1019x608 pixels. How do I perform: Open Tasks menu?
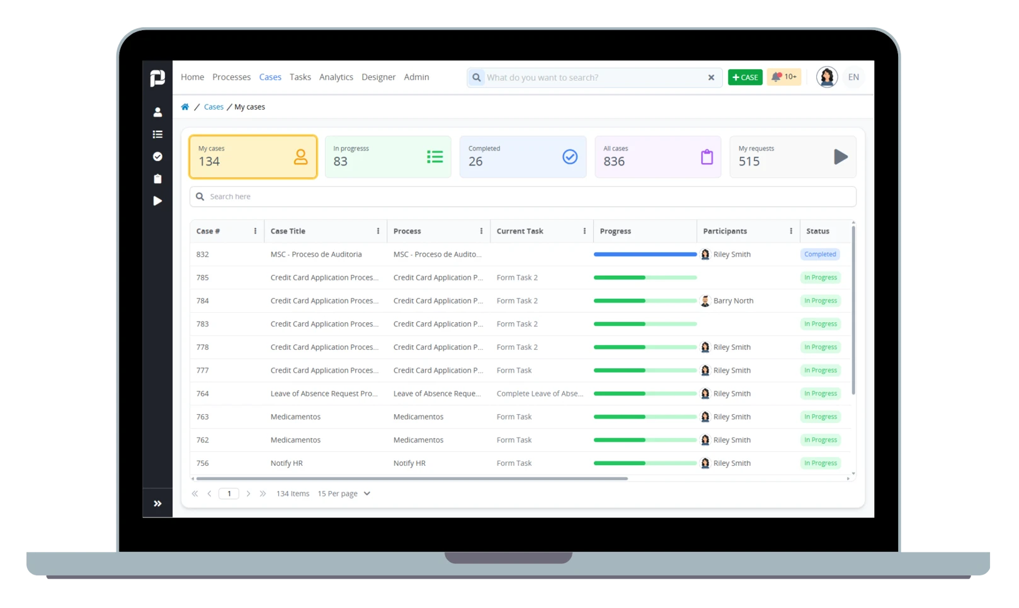pyautogui.click(x=300, y=77)
